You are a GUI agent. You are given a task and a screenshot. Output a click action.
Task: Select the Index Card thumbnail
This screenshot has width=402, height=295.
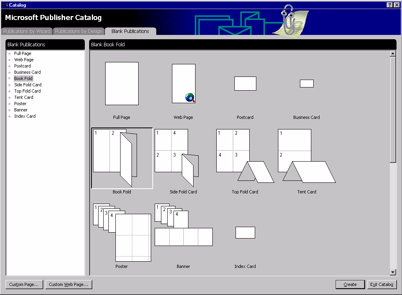click(245, 233)
